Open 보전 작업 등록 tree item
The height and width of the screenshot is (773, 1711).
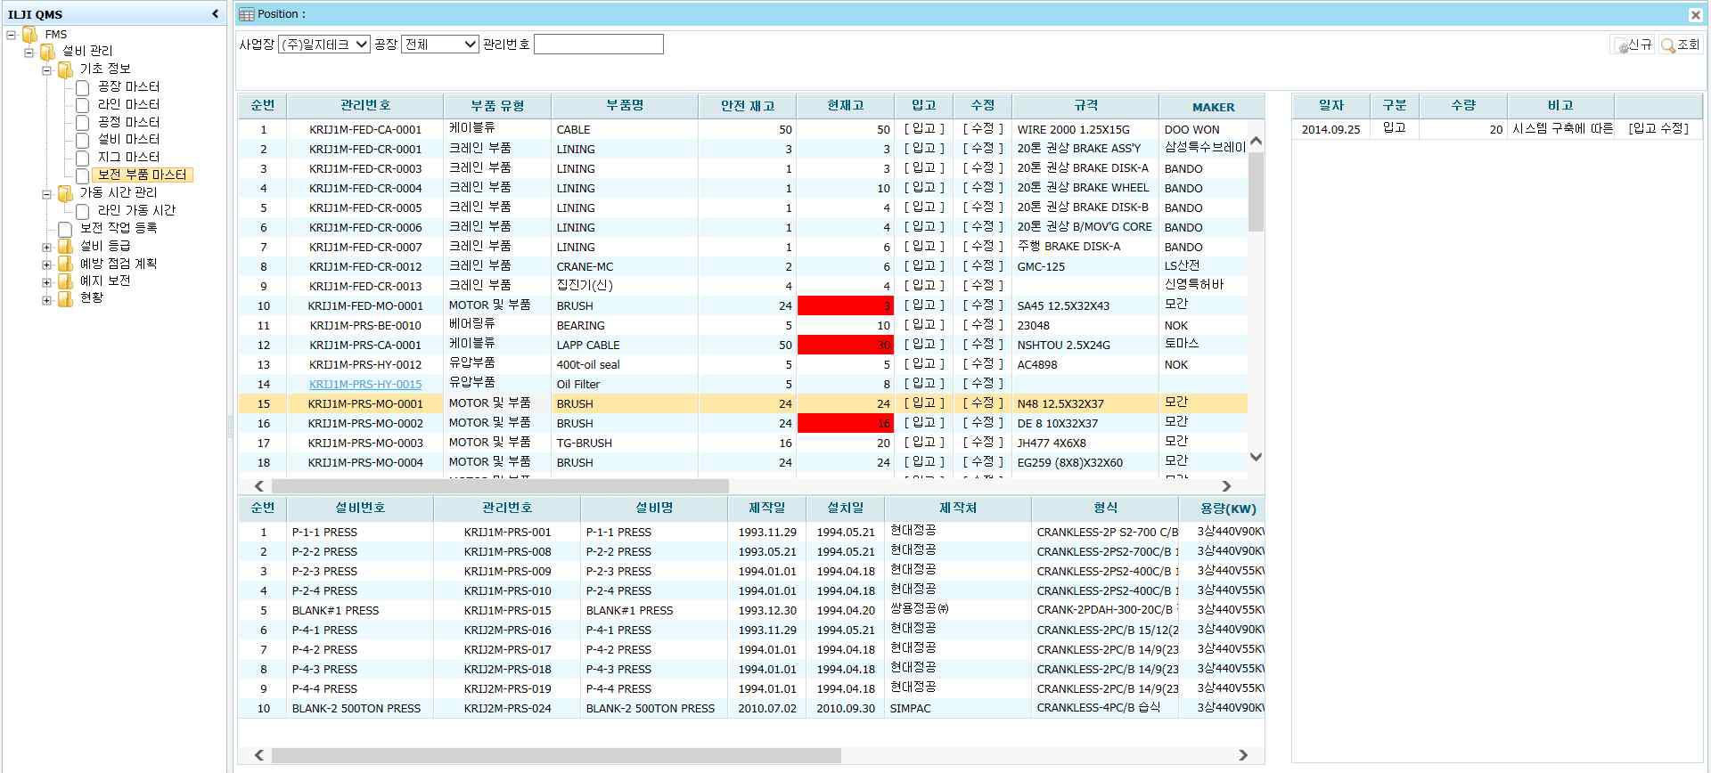point(119,228)
